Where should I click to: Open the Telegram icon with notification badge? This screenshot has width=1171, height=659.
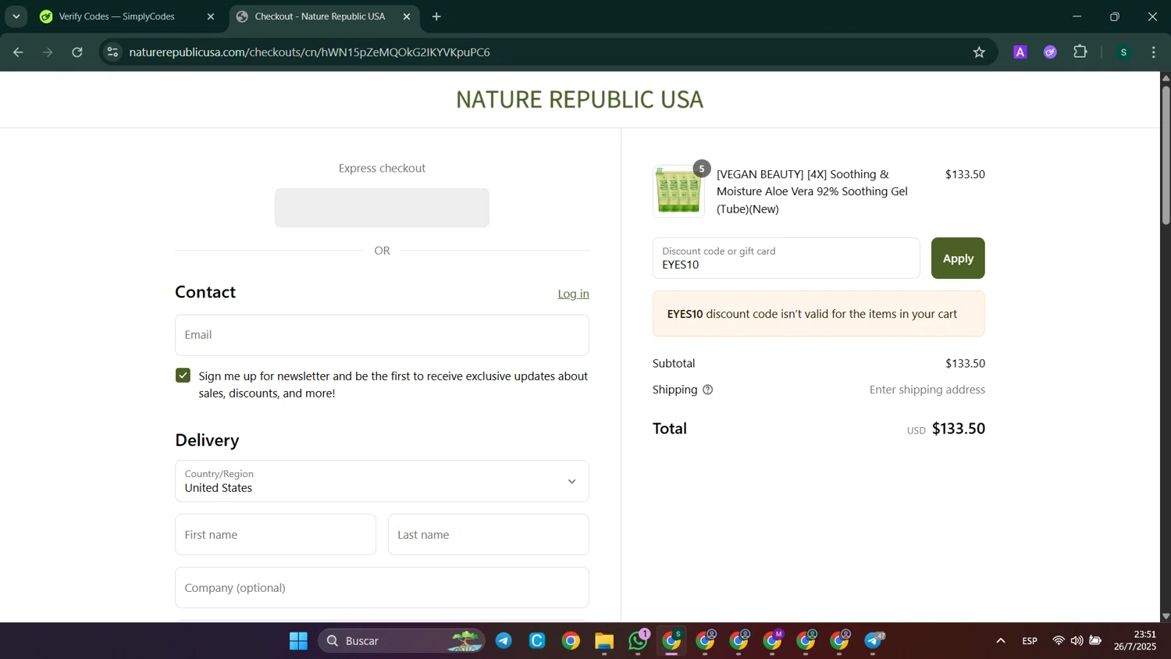[x=874, y=641]
